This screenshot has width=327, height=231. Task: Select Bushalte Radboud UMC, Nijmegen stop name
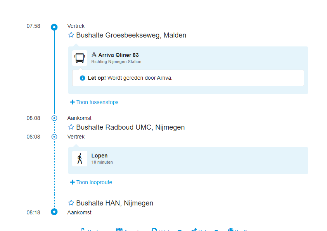[x=130, y=127]
